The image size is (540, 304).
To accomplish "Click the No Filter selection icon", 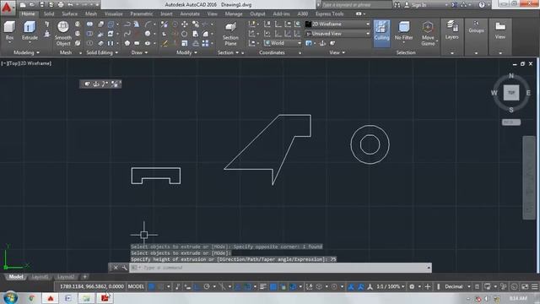I will click(403, 27).
